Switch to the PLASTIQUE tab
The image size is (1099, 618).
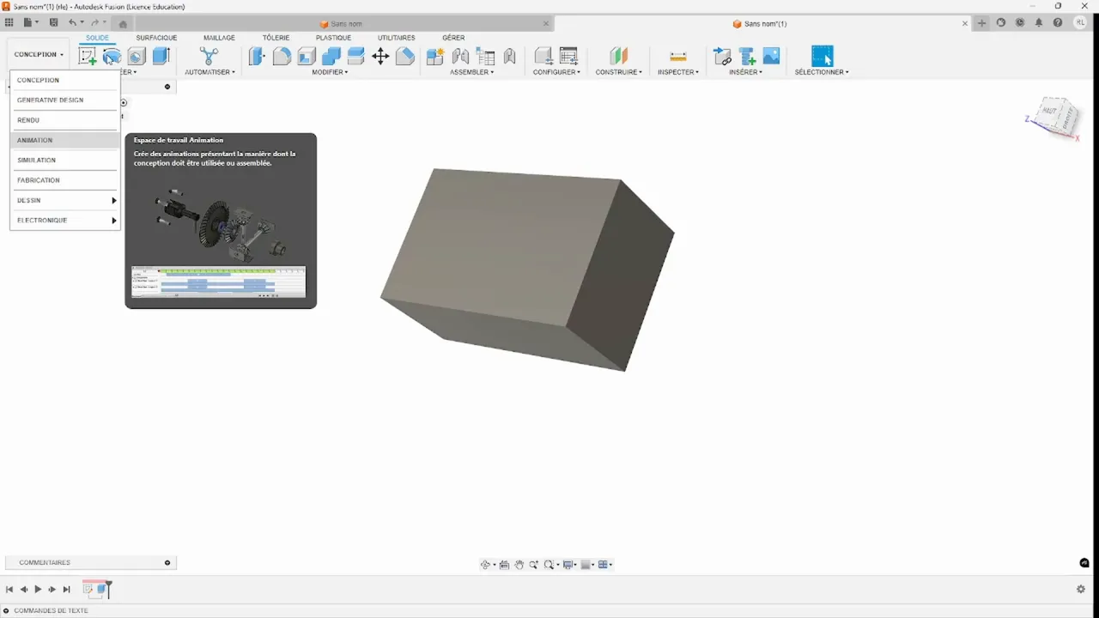pyautogui.click(x=333, y=38)
